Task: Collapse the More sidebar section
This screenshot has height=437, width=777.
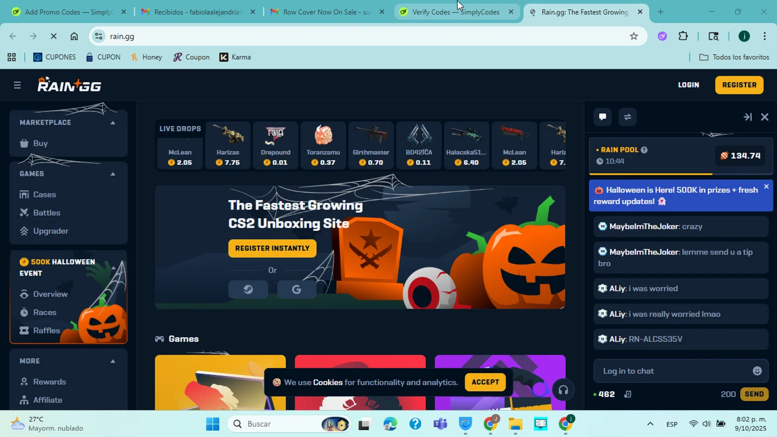Action: pyautogui.click(x=113, y=361)
